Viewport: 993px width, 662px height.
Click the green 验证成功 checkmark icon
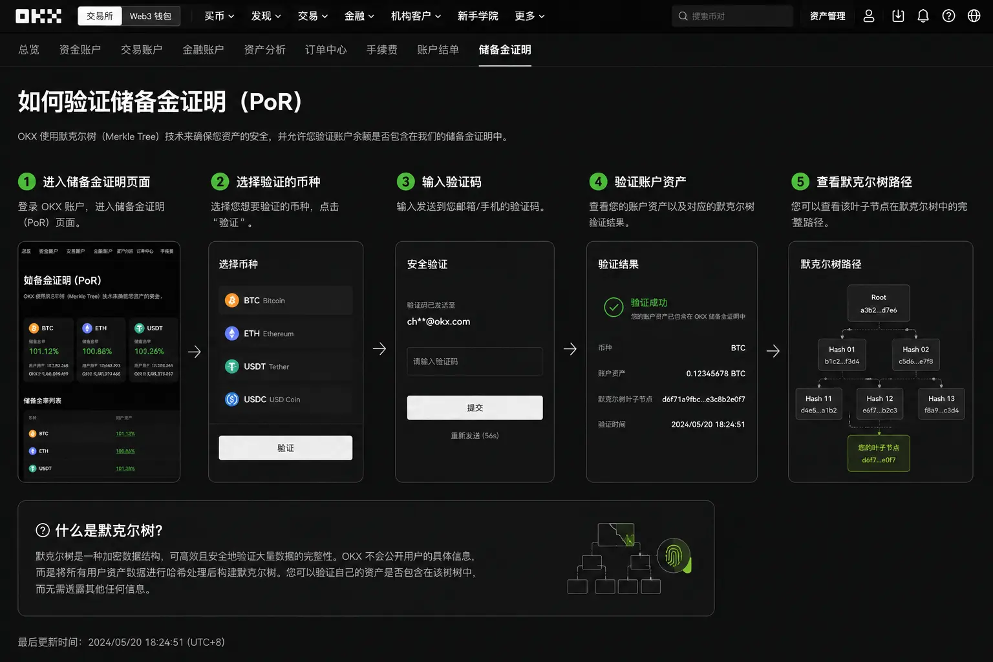pyautogui.click(x=614, y=307)
